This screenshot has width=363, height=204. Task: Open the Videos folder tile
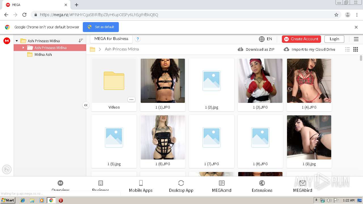[x=114, y=85]
